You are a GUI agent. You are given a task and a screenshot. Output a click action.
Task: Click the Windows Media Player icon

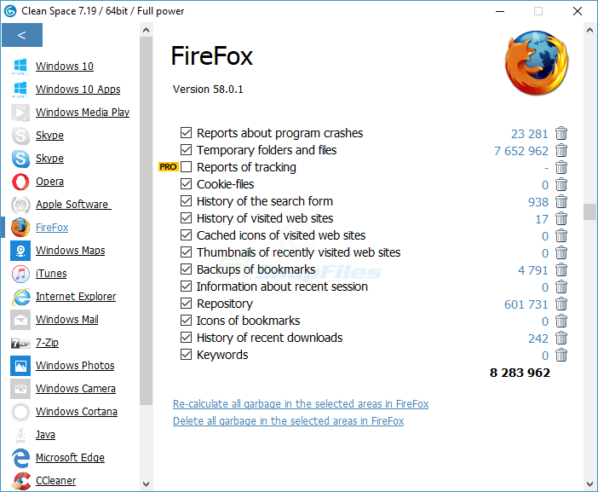(20, 113)
